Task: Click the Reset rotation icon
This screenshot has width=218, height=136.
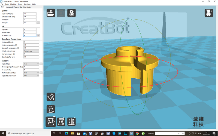Action: 51,109
